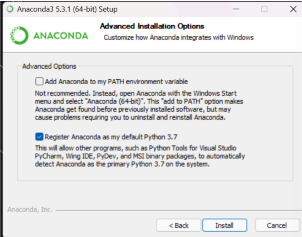Screen dimensions: 302x237
Task: Click the 'Add Anaconda to my PATH' label
Action: click(116, 82)
